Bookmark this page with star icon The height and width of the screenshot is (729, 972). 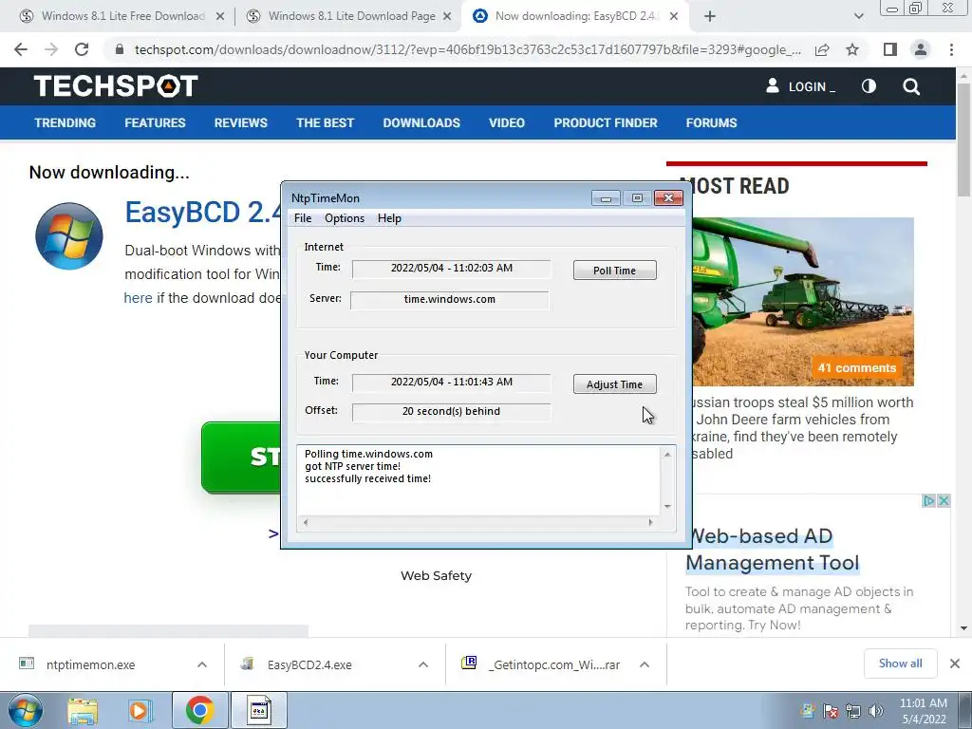[852, 49]
